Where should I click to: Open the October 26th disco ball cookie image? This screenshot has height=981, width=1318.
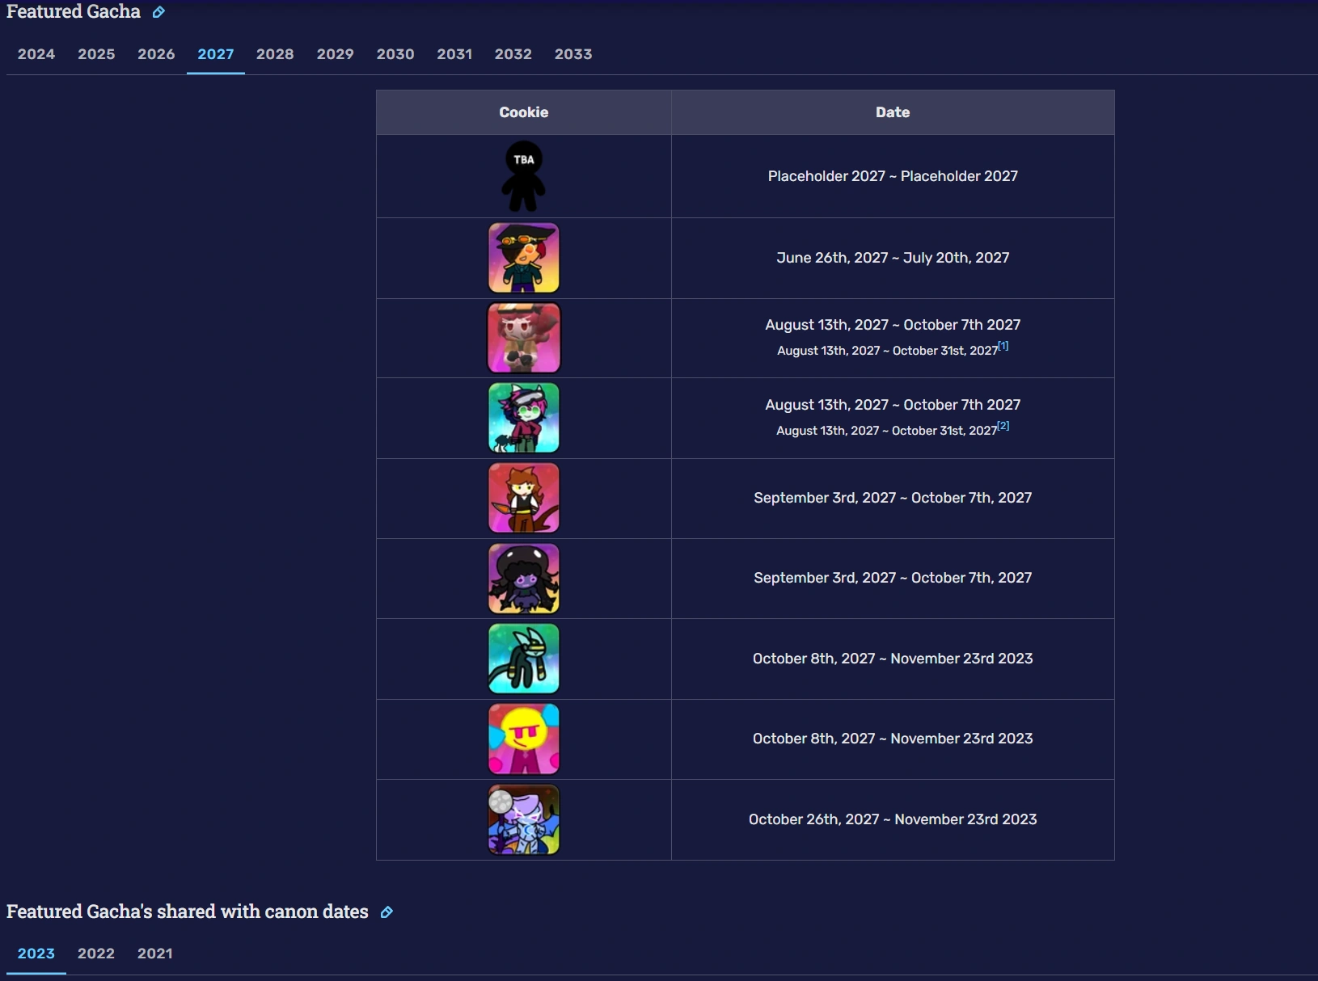523,819
